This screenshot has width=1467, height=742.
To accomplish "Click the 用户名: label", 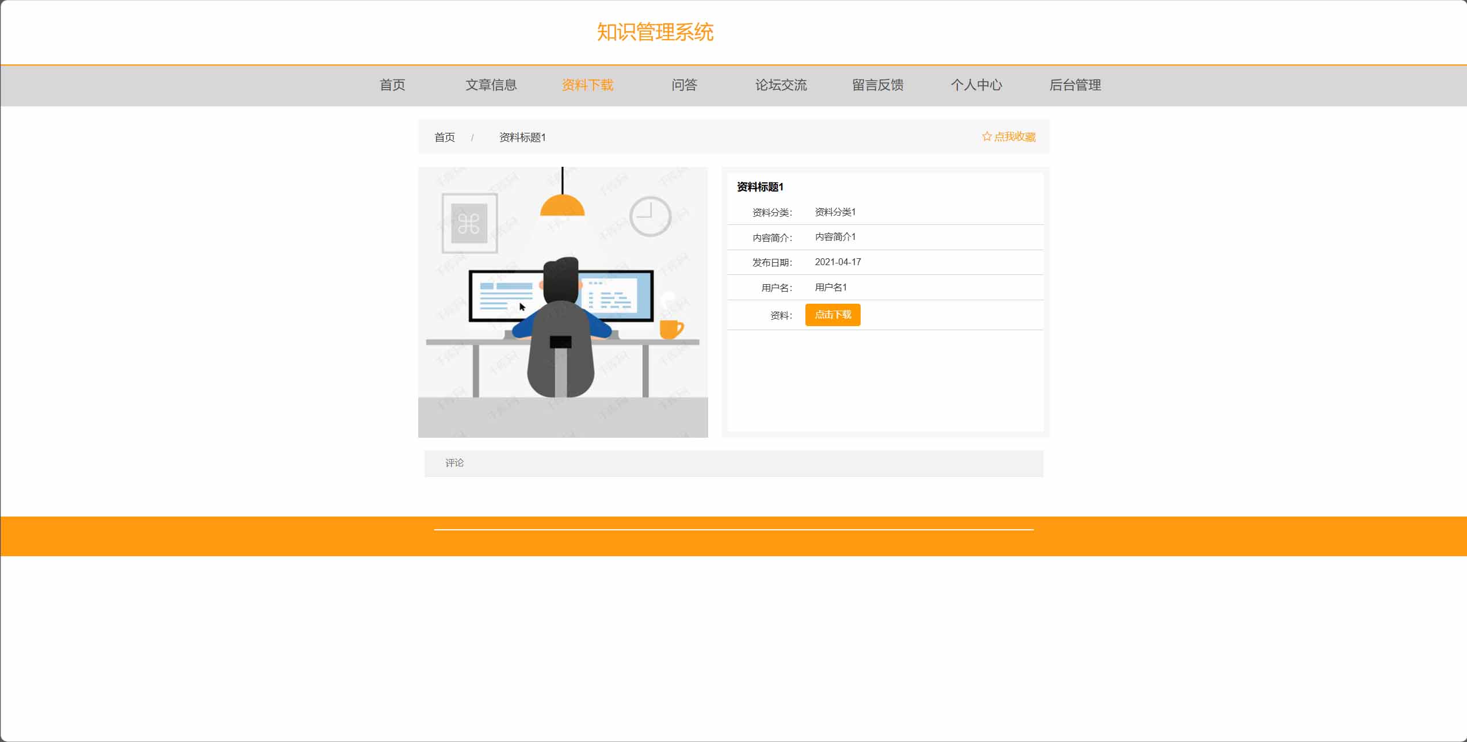I will point(777,288).
